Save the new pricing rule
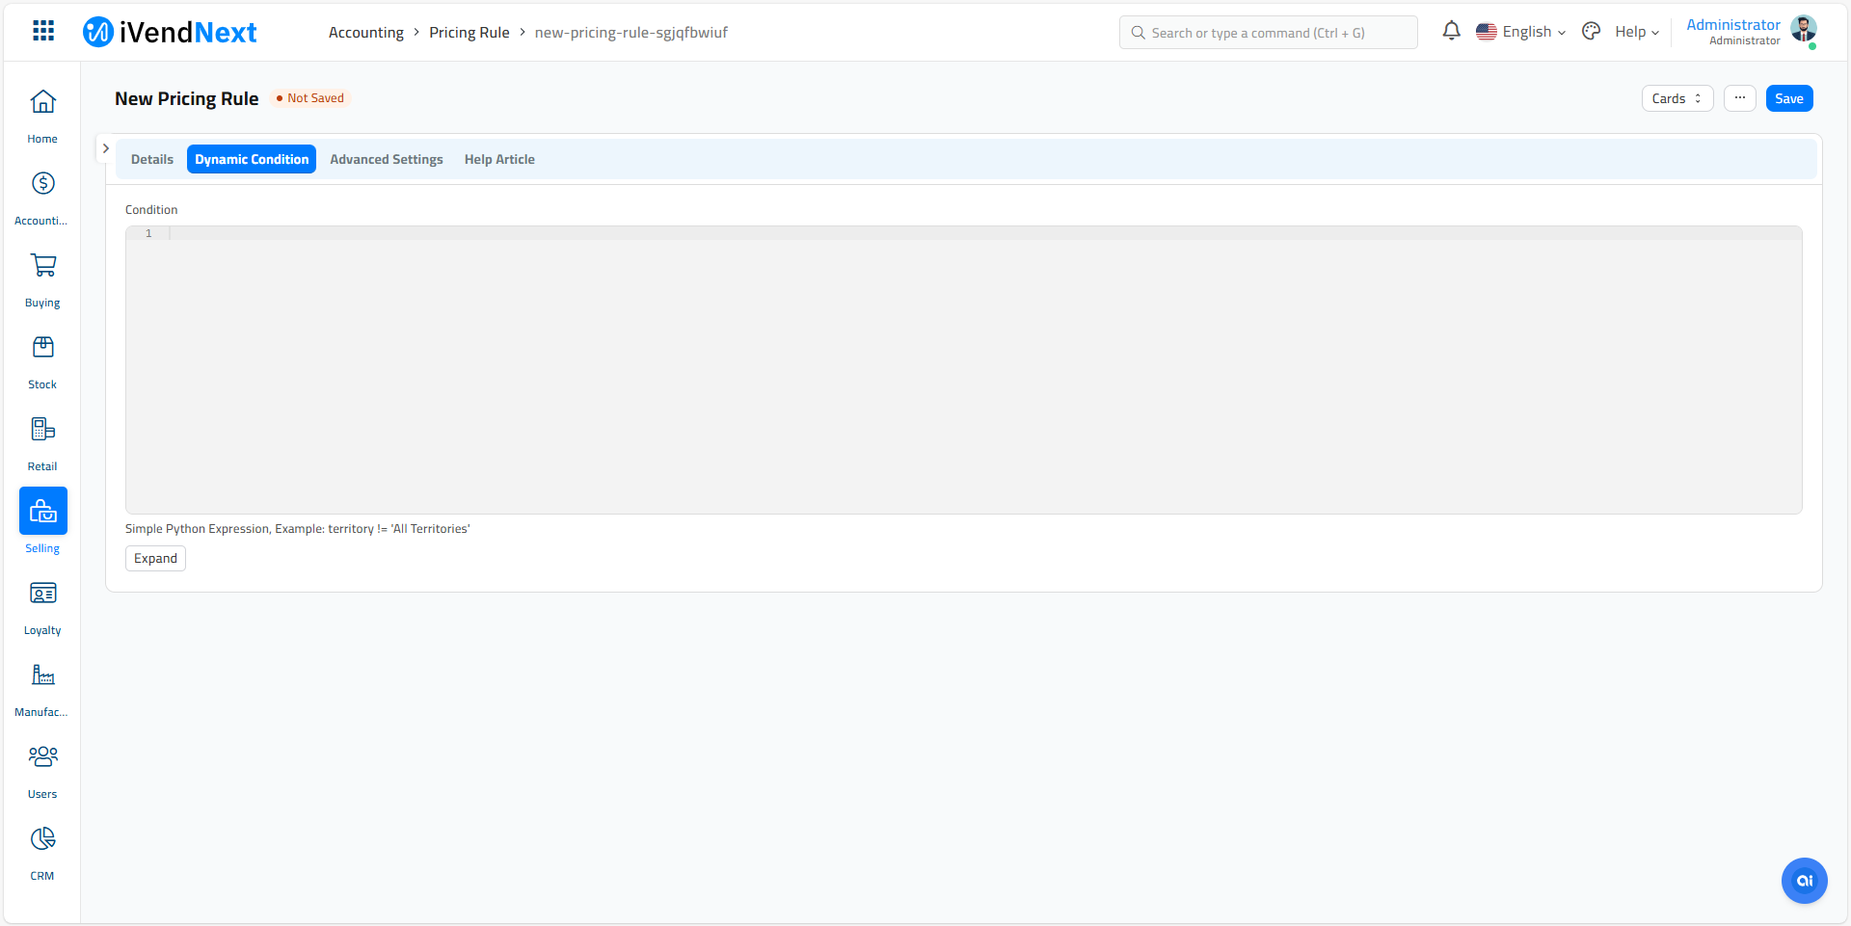Viewport: 1851px width, 926px height. 1789,98
